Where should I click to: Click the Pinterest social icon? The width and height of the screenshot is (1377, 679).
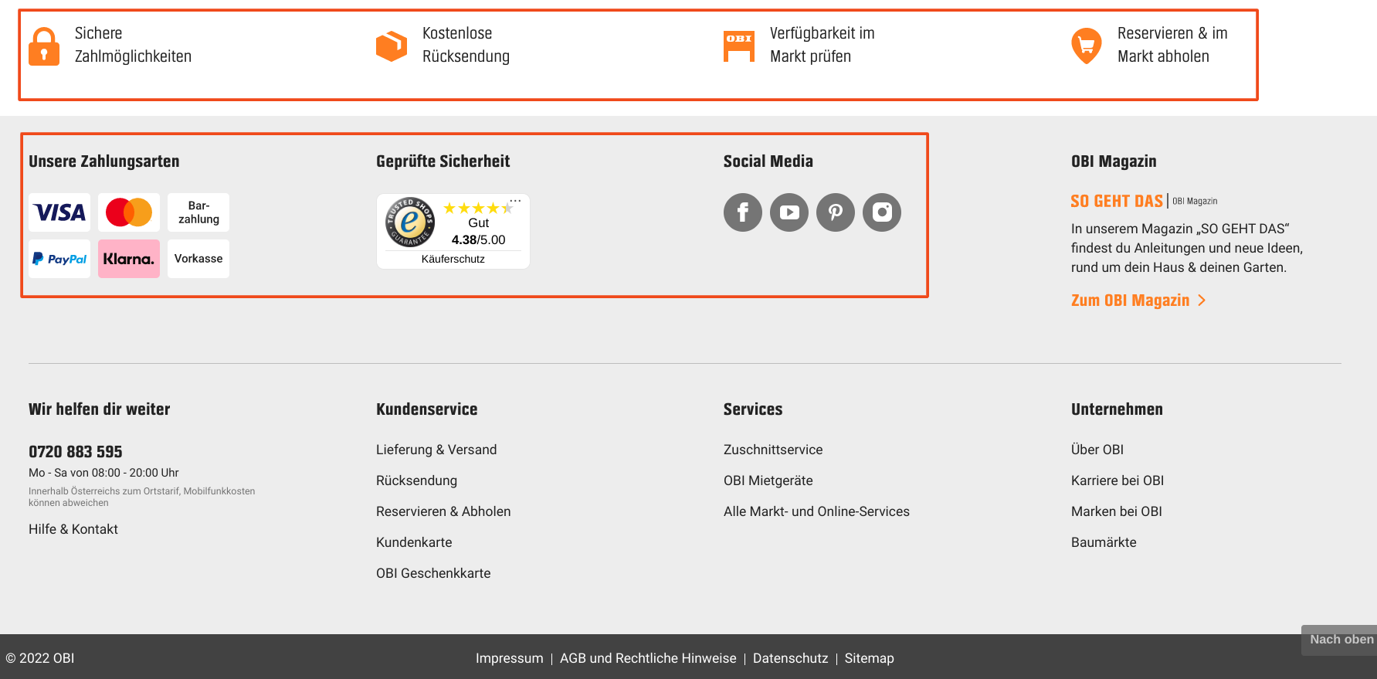point(835,212)
